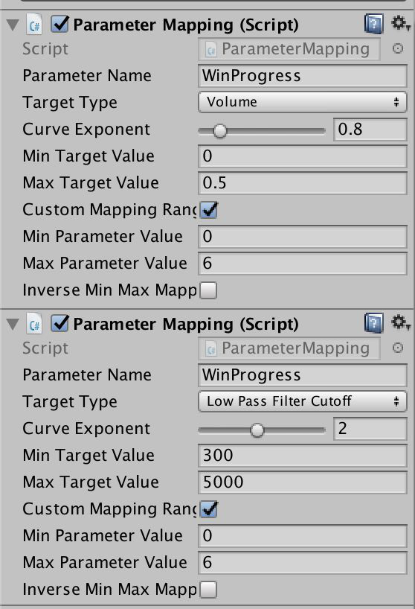
Task: Collapse the first Parameter Mapping foldout triangle
Action: pyautogui.click(x=13, y=25)
